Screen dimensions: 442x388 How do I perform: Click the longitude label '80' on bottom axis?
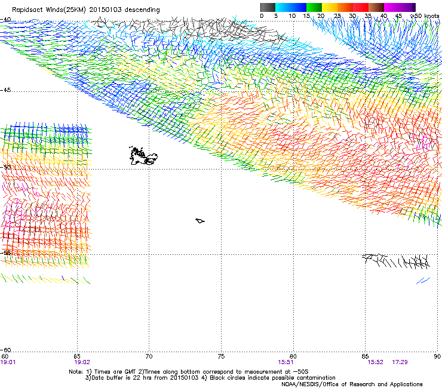pos(293,356)
